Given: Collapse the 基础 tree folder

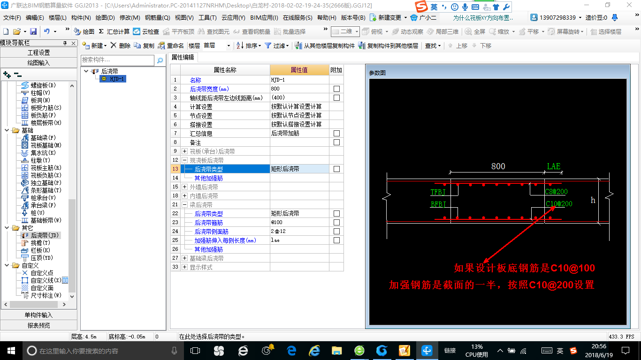Looking at the screenshot, I should (6, 130).
